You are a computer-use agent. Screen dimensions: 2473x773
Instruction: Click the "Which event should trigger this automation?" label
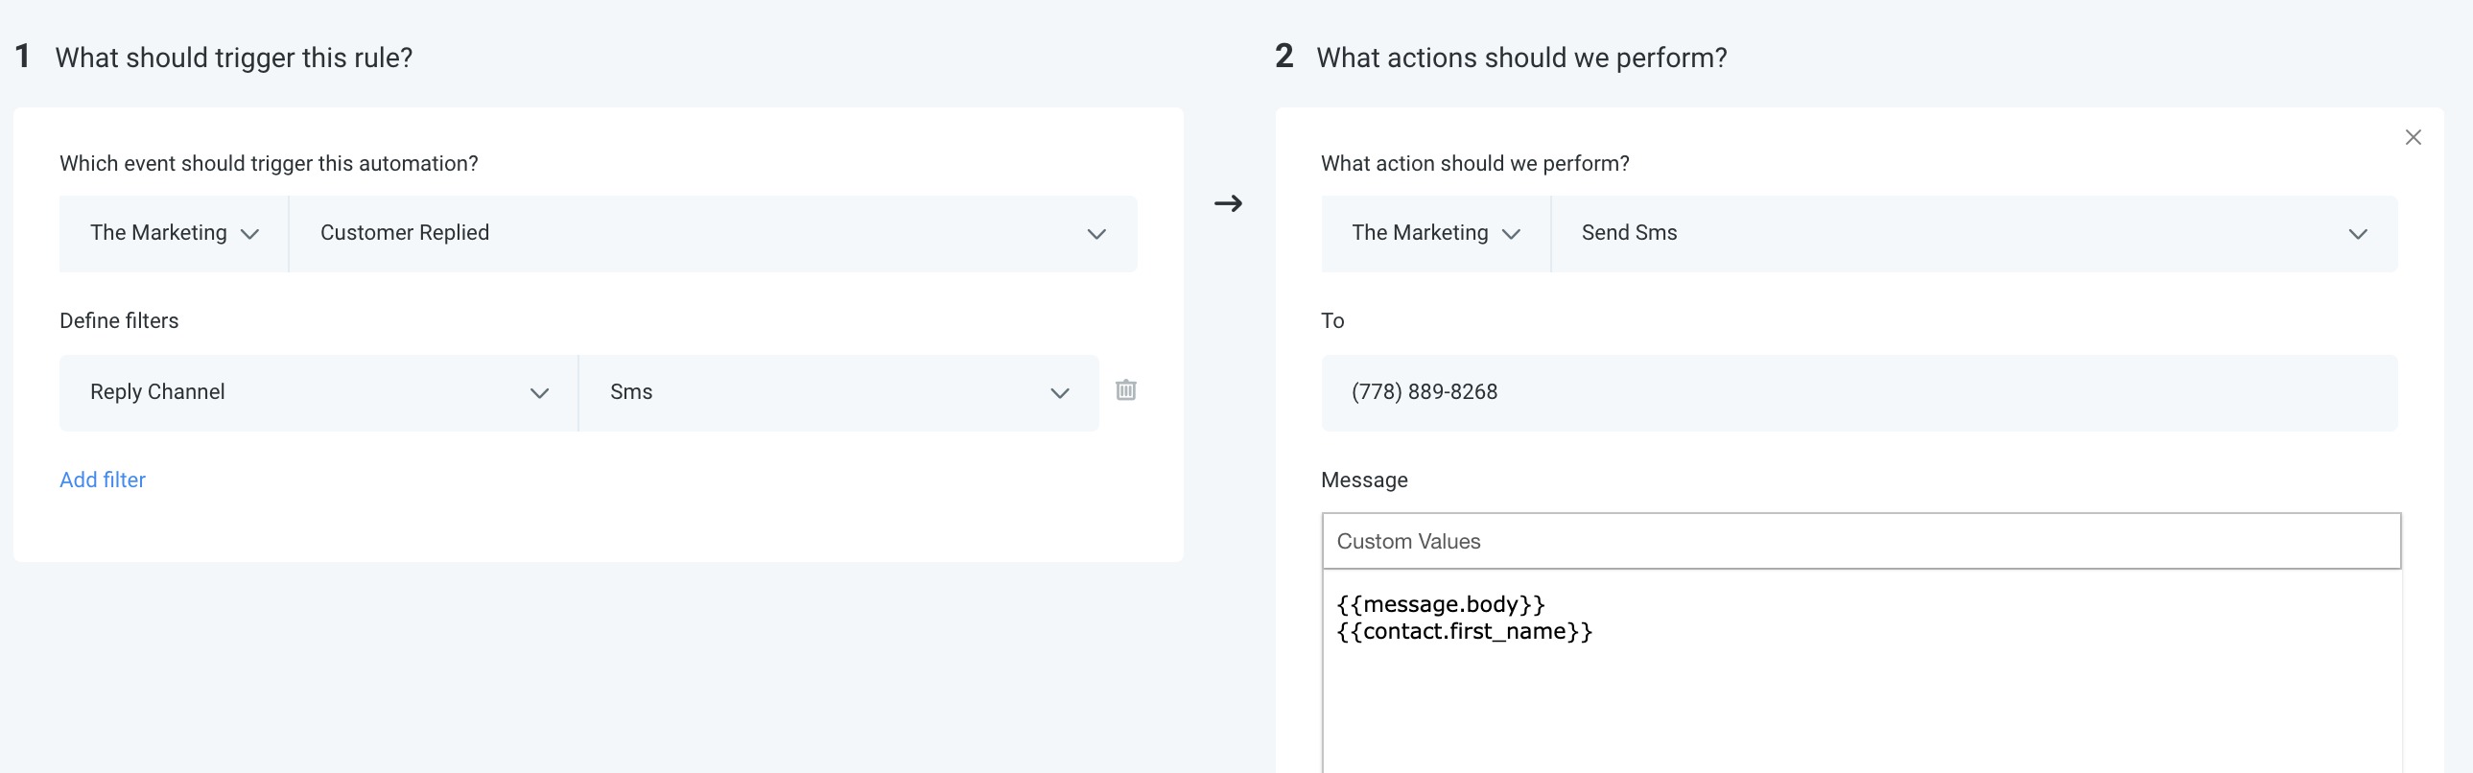[269, 164]
